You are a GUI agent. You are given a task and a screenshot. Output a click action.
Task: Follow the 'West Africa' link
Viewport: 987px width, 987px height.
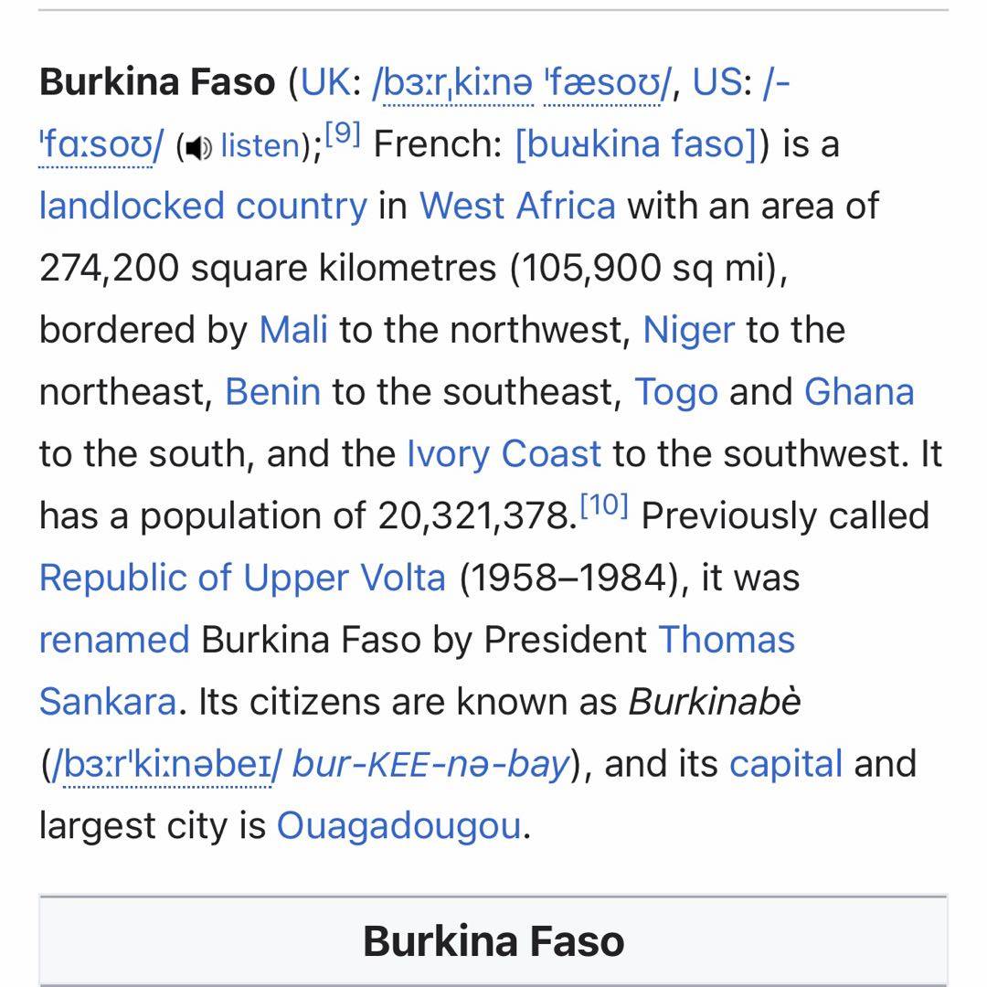tap(517, 206)
